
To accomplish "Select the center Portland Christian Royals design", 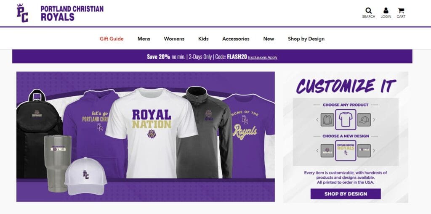I will click(346, 151).
